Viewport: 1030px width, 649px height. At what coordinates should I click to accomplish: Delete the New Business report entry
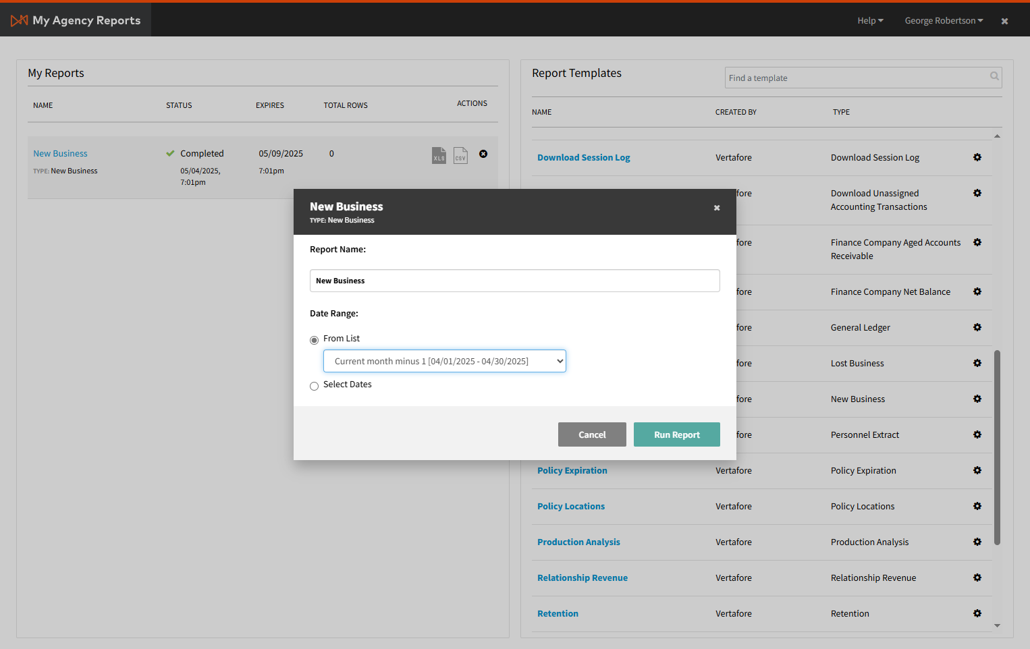[x=483, y=154]
